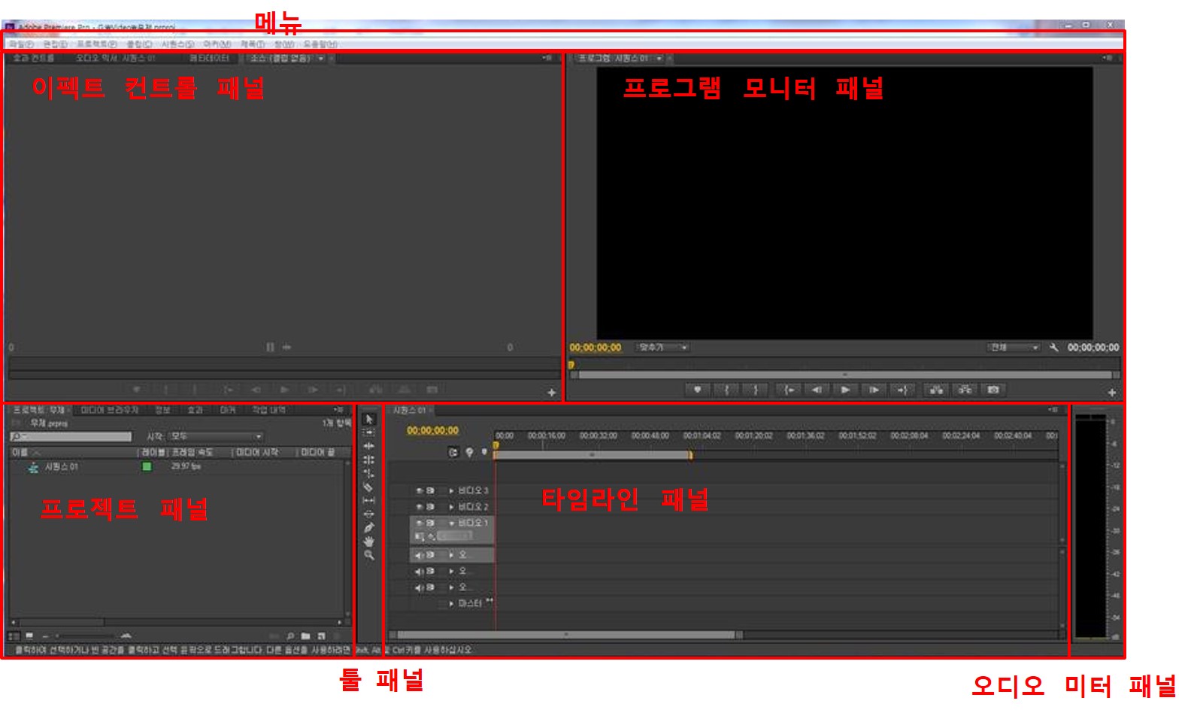Open the 도움말(H) menu
1194x716 pixels.
point(320,44)
